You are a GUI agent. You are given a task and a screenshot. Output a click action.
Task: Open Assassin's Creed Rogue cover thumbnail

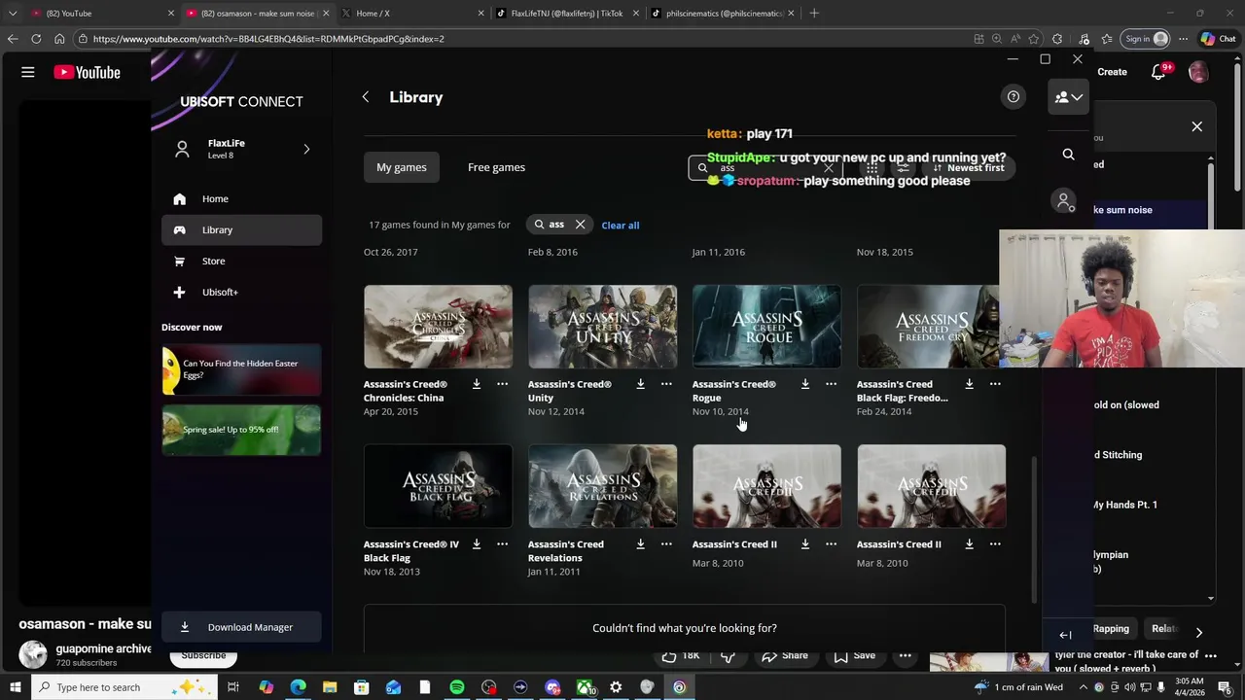[x=766, y=327]
